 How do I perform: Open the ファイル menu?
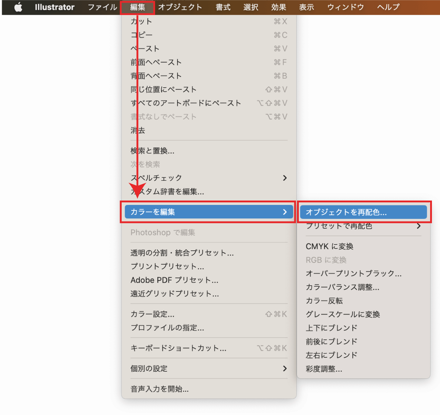click(x=102, y=7)
